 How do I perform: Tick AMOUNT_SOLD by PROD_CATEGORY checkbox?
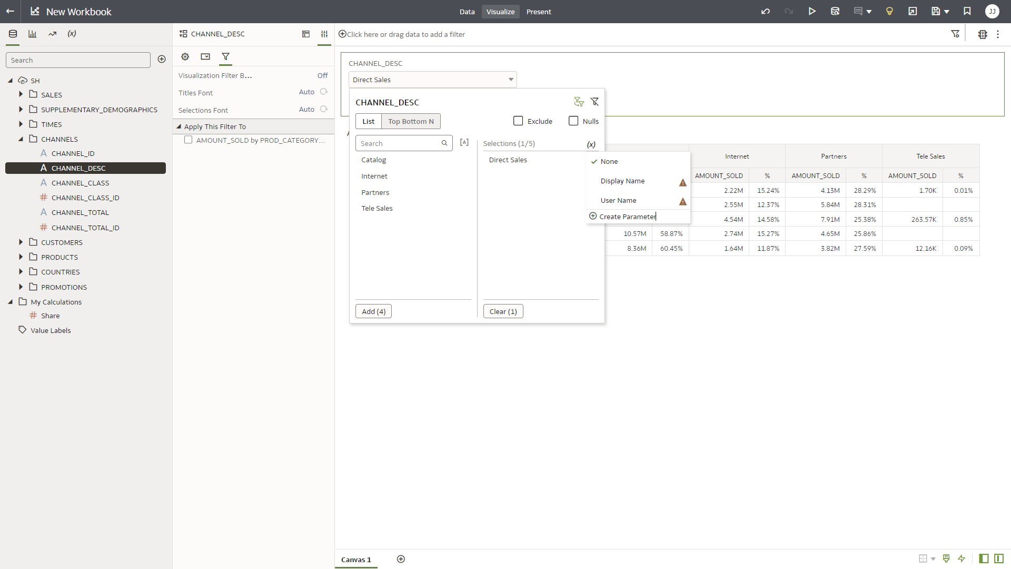pos(188,140)
